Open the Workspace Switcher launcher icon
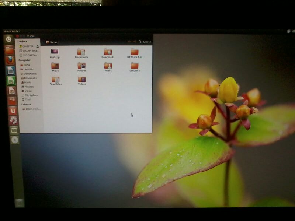 click(x=14, y=130)
